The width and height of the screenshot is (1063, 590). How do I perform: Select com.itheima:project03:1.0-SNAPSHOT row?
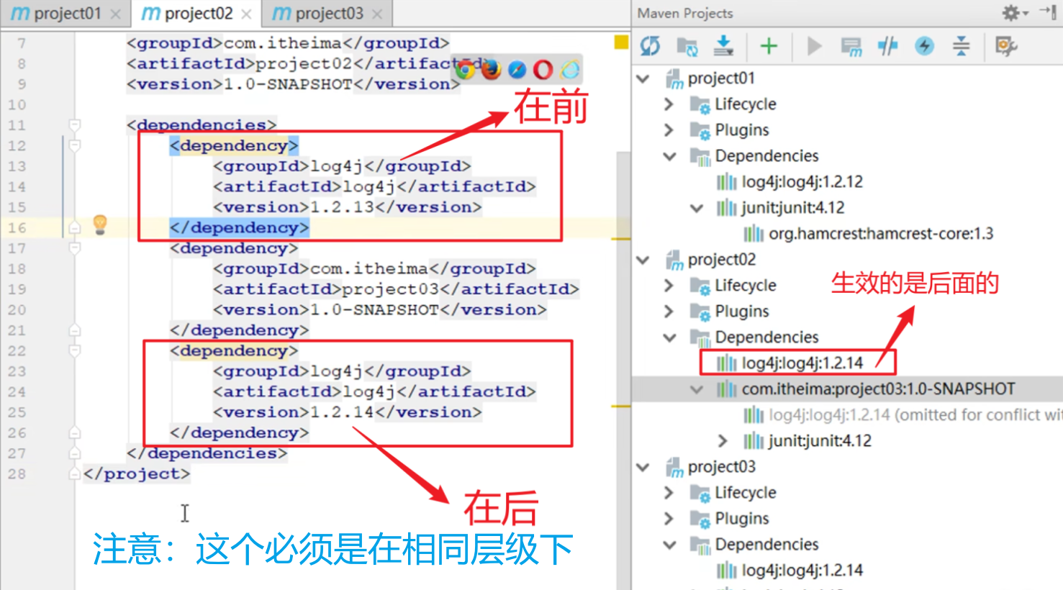pos(847,389)
